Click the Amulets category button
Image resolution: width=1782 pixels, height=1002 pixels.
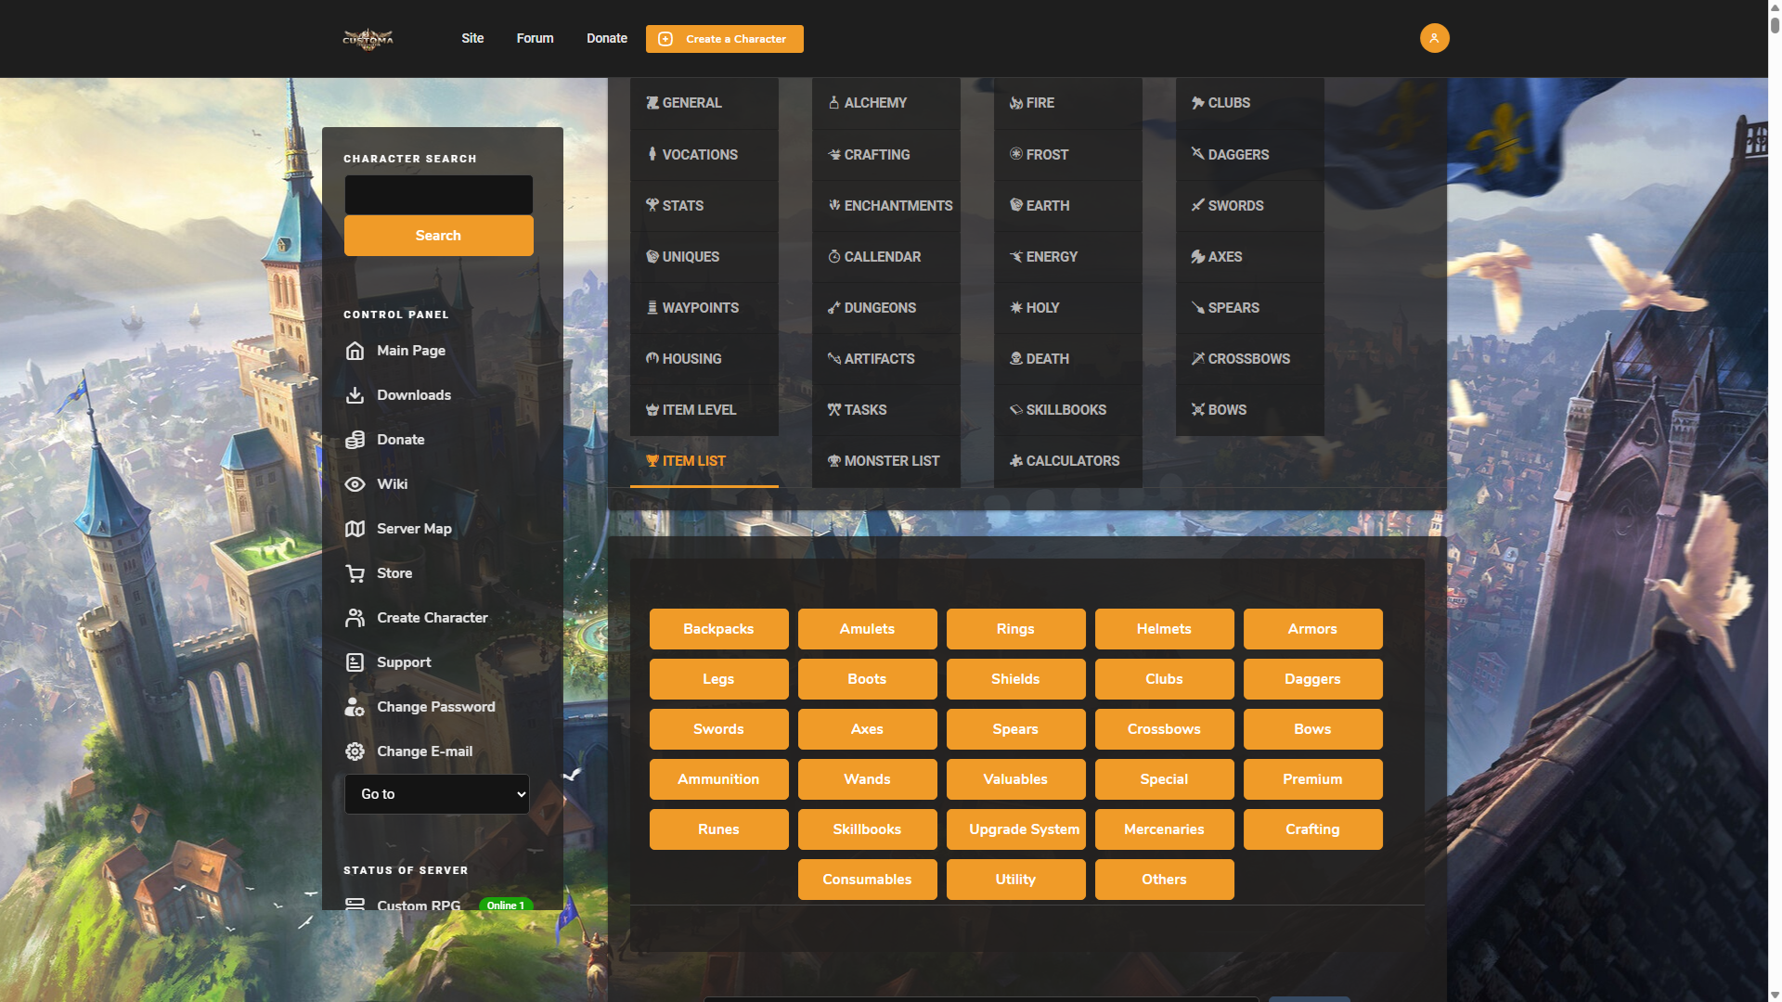pos(868,629)
